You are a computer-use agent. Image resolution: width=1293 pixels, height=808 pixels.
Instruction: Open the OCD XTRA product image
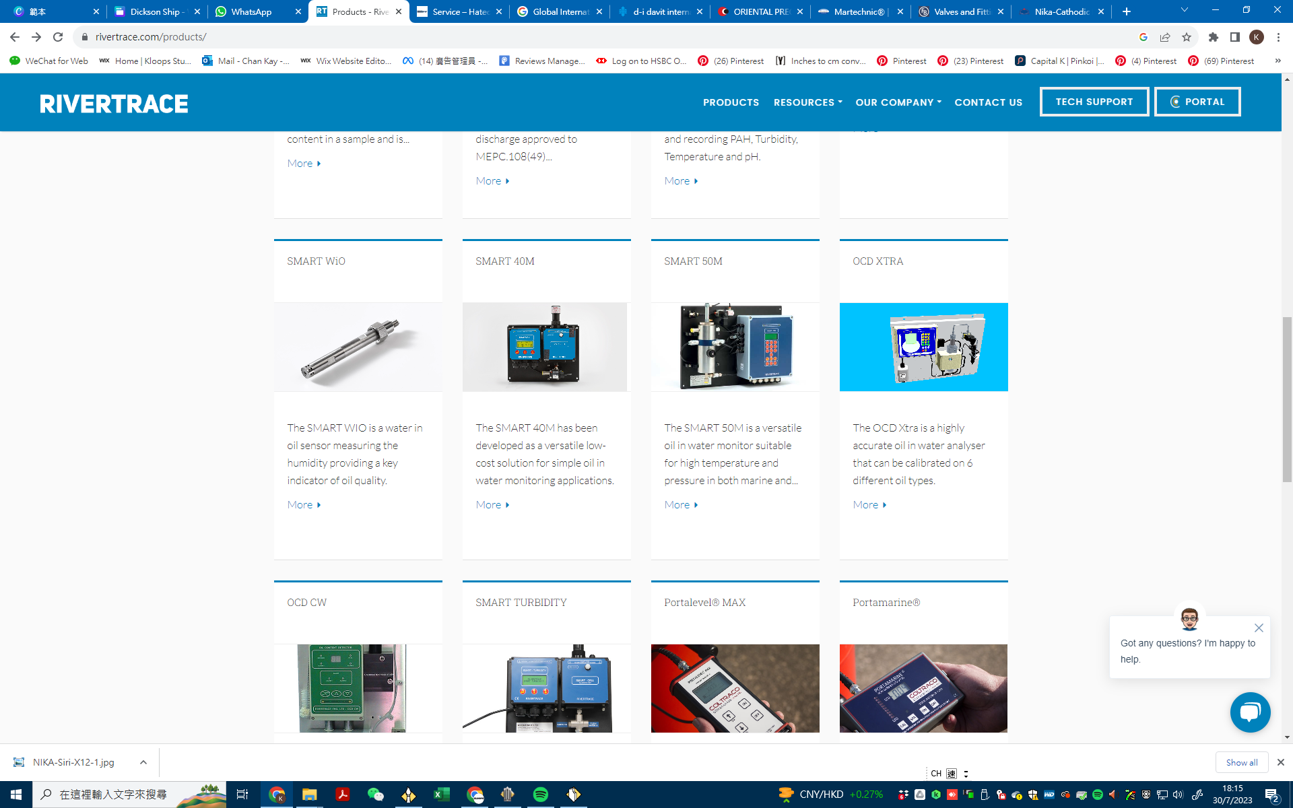pos(923,347)
